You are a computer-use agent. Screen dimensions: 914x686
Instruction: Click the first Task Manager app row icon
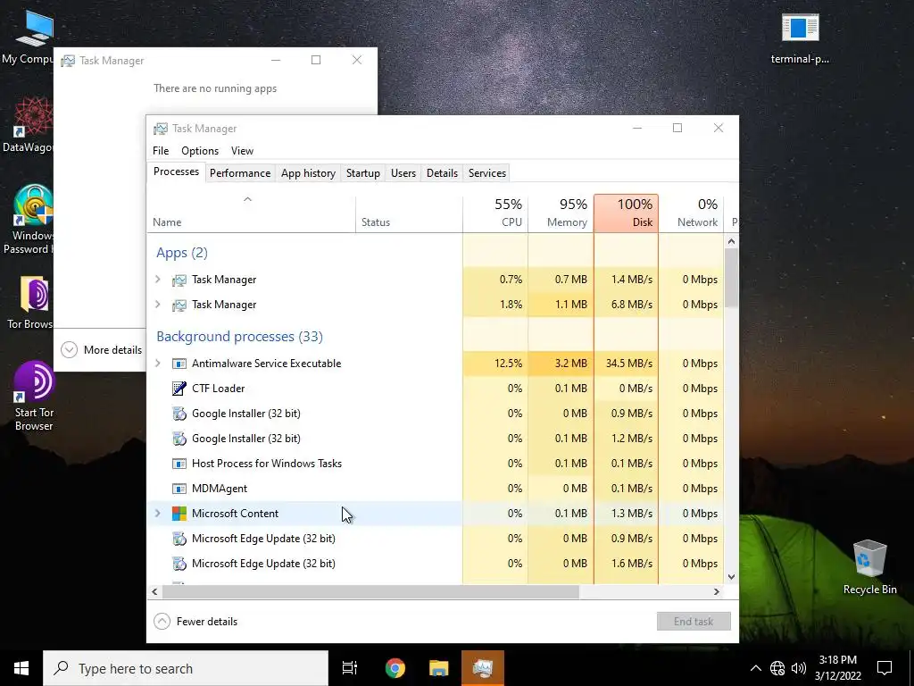(179, 280)
